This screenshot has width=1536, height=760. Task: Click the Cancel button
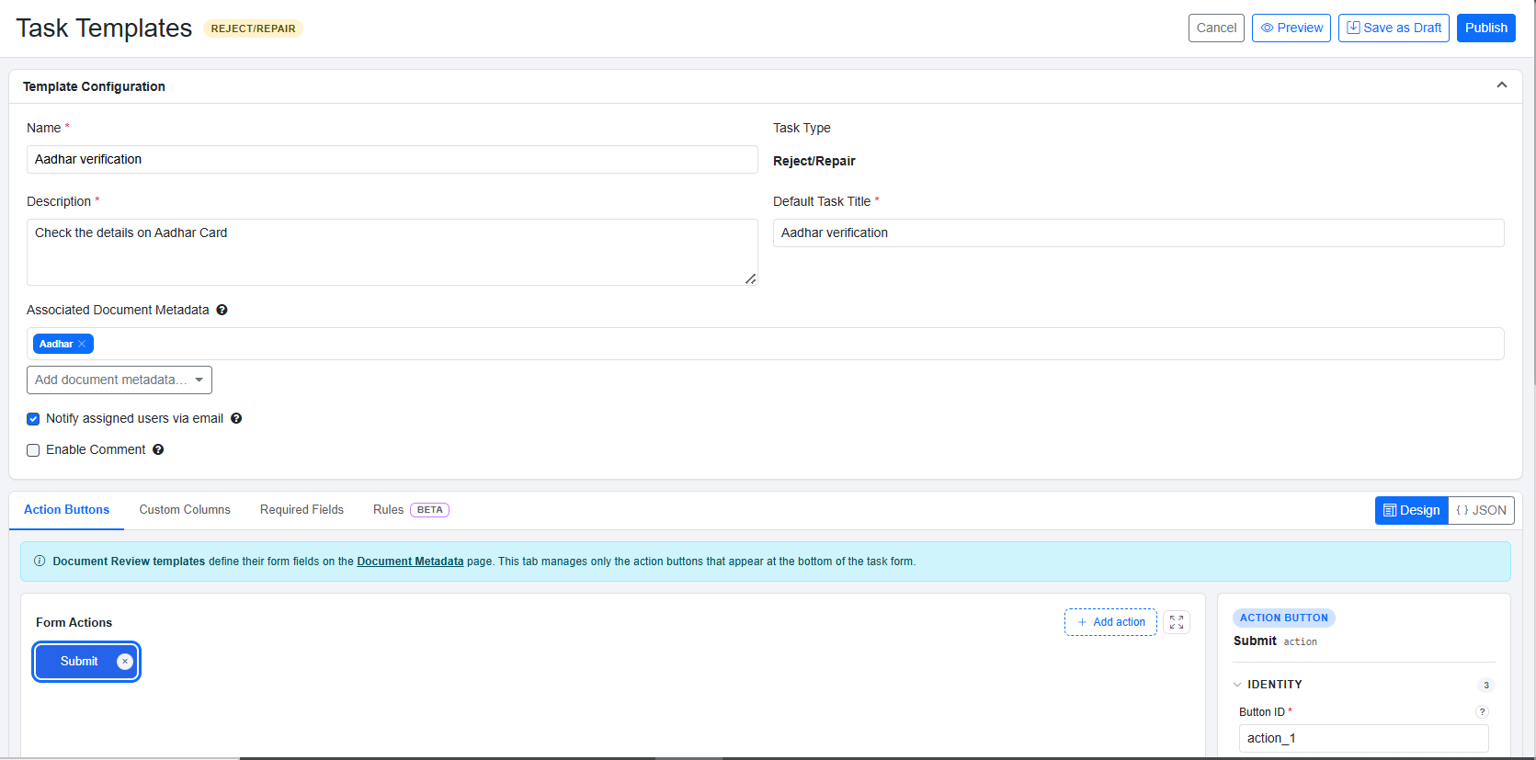(x=1216, y=28)
